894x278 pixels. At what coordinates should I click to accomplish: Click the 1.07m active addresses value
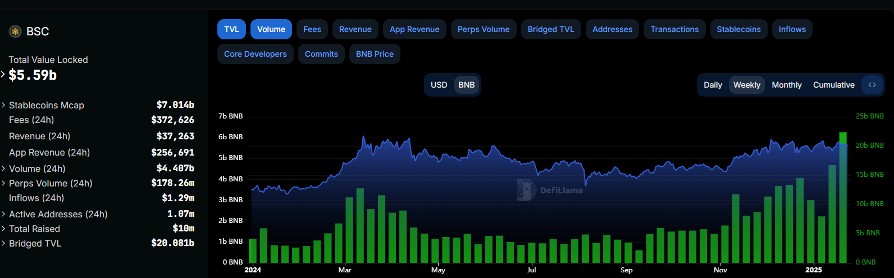[x=181, y=214]
